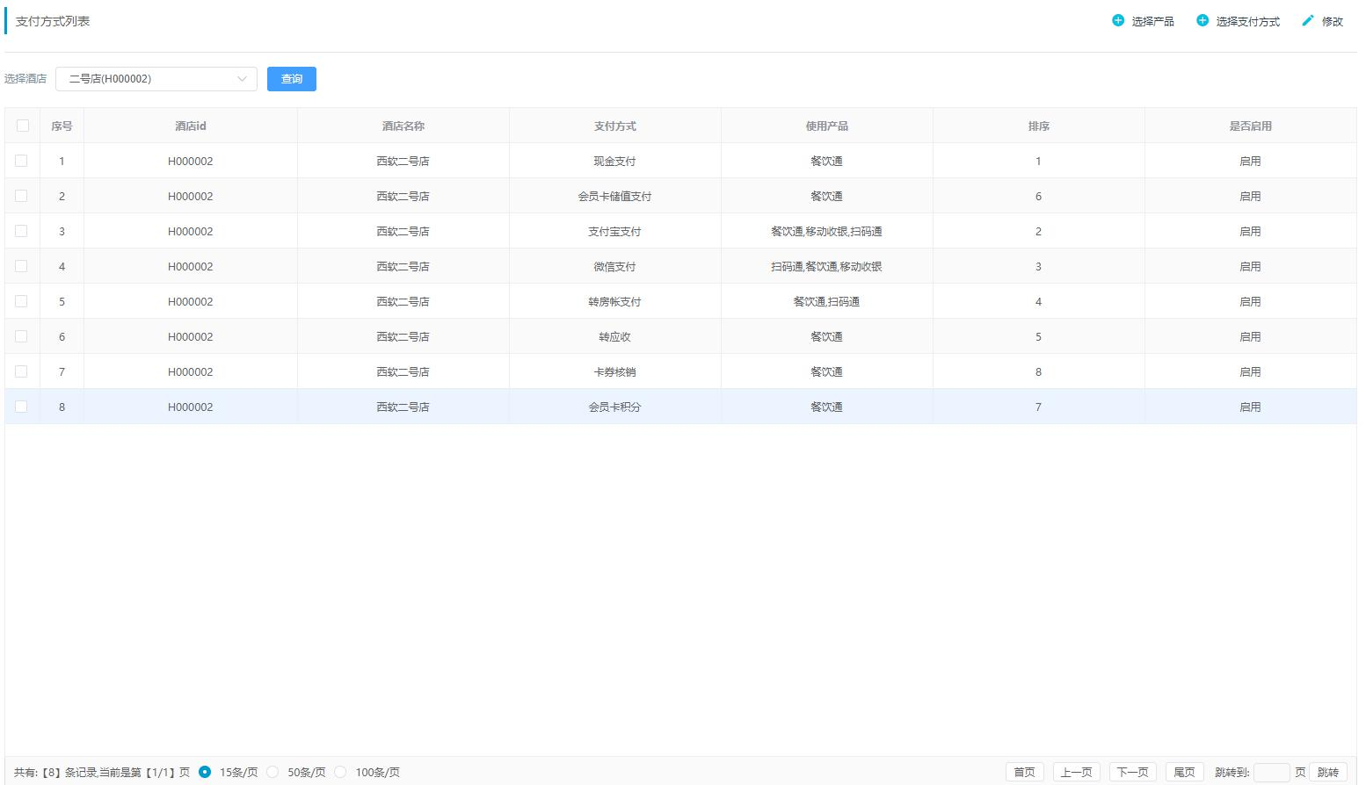The width and height of the screenshot is (1366, 785).
Task: Click the 跳转 jump button
Action: (x=1327, y=773)
